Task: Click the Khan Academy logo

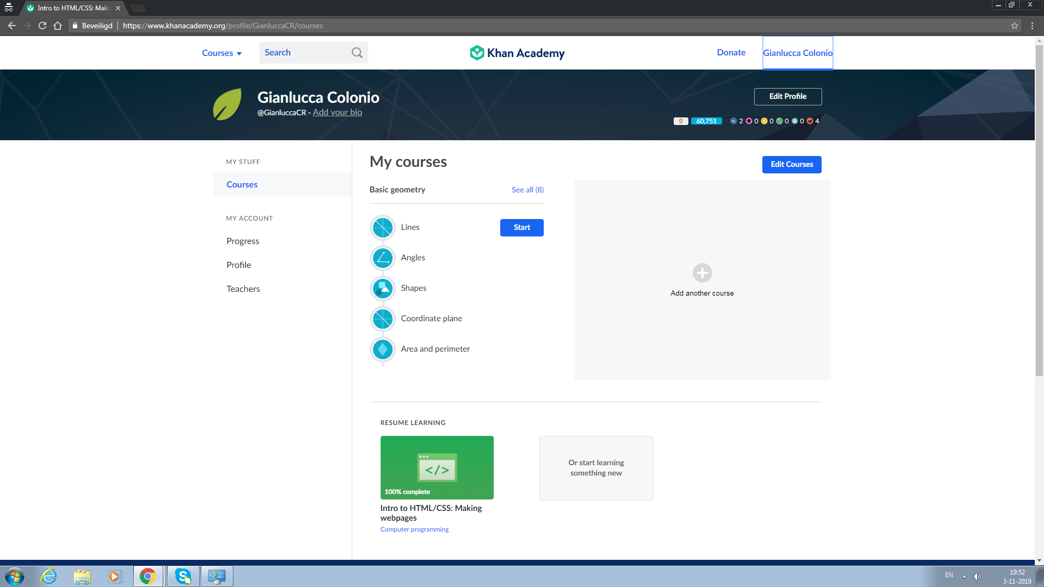Action: pos(517,53)
